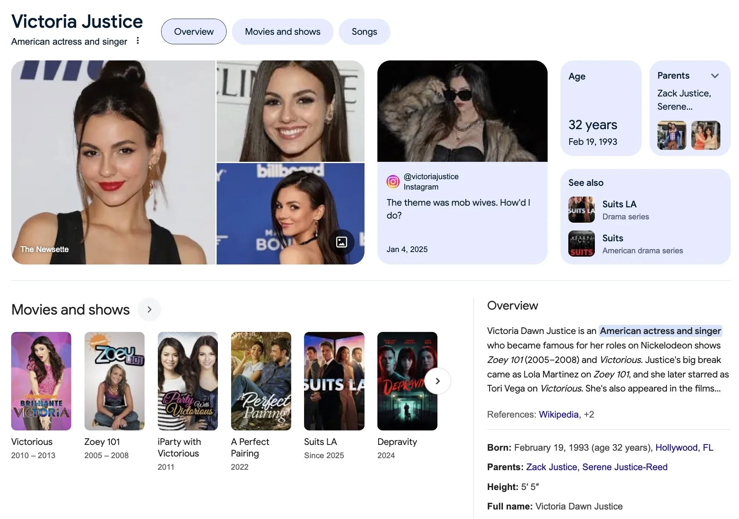Image resolution: width=739 pixels, height=519 pixels.
Task: Click the 'Zoey 101' title under poster
Action: click(x=102, y=442)
